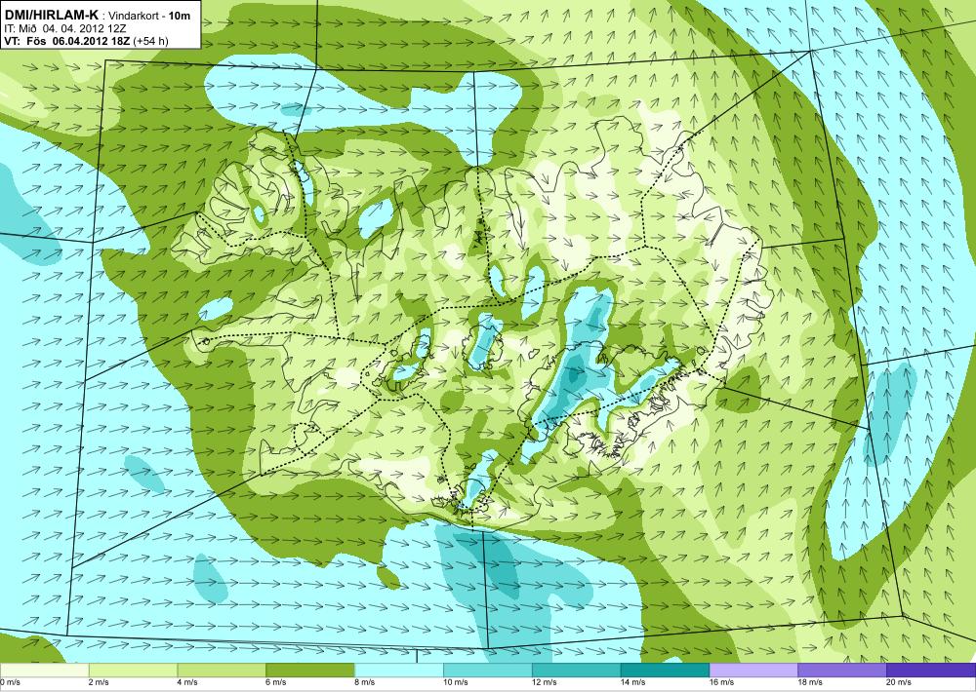This screenshot has height=692, width=976.
Task: Click the DMI/HIRLAM-K model title
Action: point(51,15)
